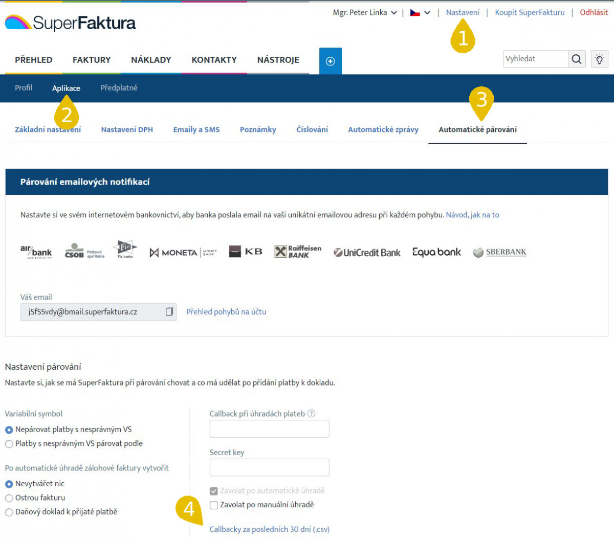Screen dimensions: 614x541
Task: Click the Air Bank logo
Action: (36, 252)
